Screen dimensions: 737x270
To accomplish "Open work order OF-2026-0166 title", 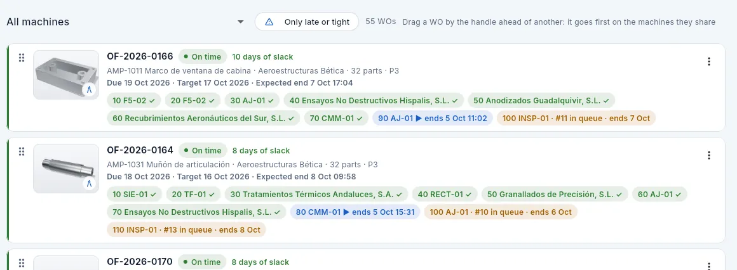I will click(x=140, y=56).
